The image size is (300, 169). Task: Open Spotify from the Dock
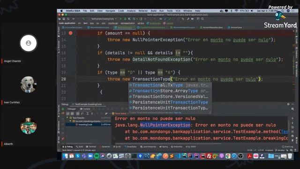[97, 156]
